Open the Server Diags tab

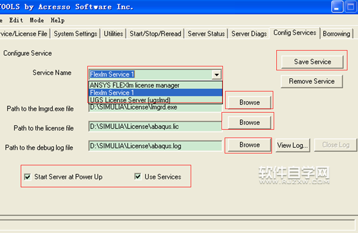pyautogui.click(x=249, y=34)
